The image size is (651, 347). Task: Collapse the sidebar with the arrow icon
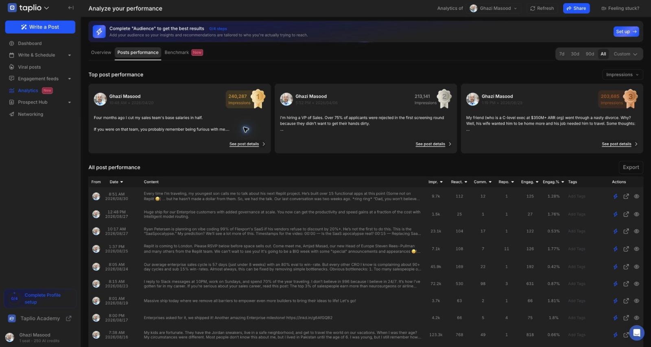[x=71, y=8]
